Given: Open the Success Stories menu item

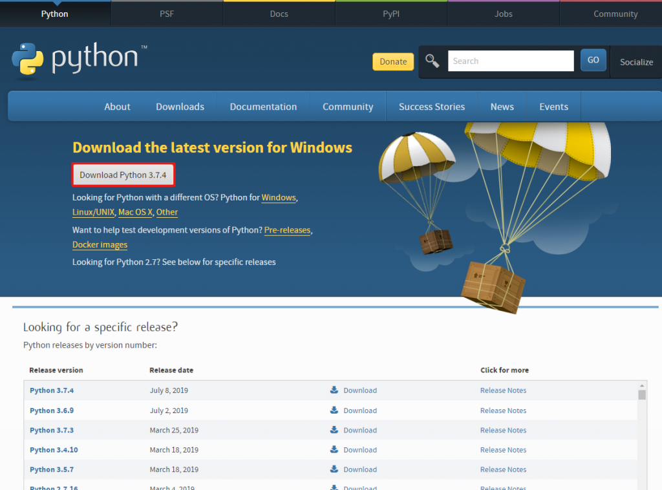Looking at the screenshot, I should pos(431,107).
